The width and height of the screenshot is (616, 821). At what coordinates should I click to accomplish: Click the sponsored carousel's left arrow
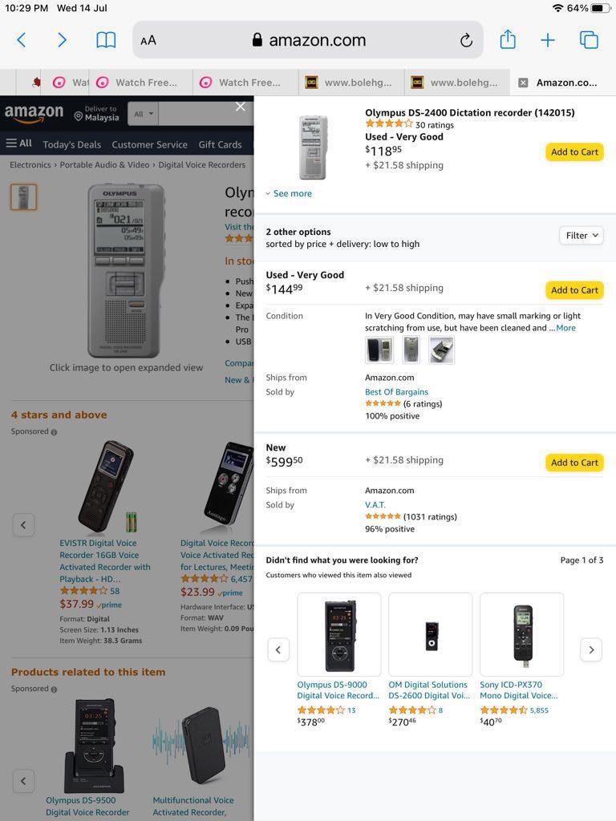pos(23,524)
